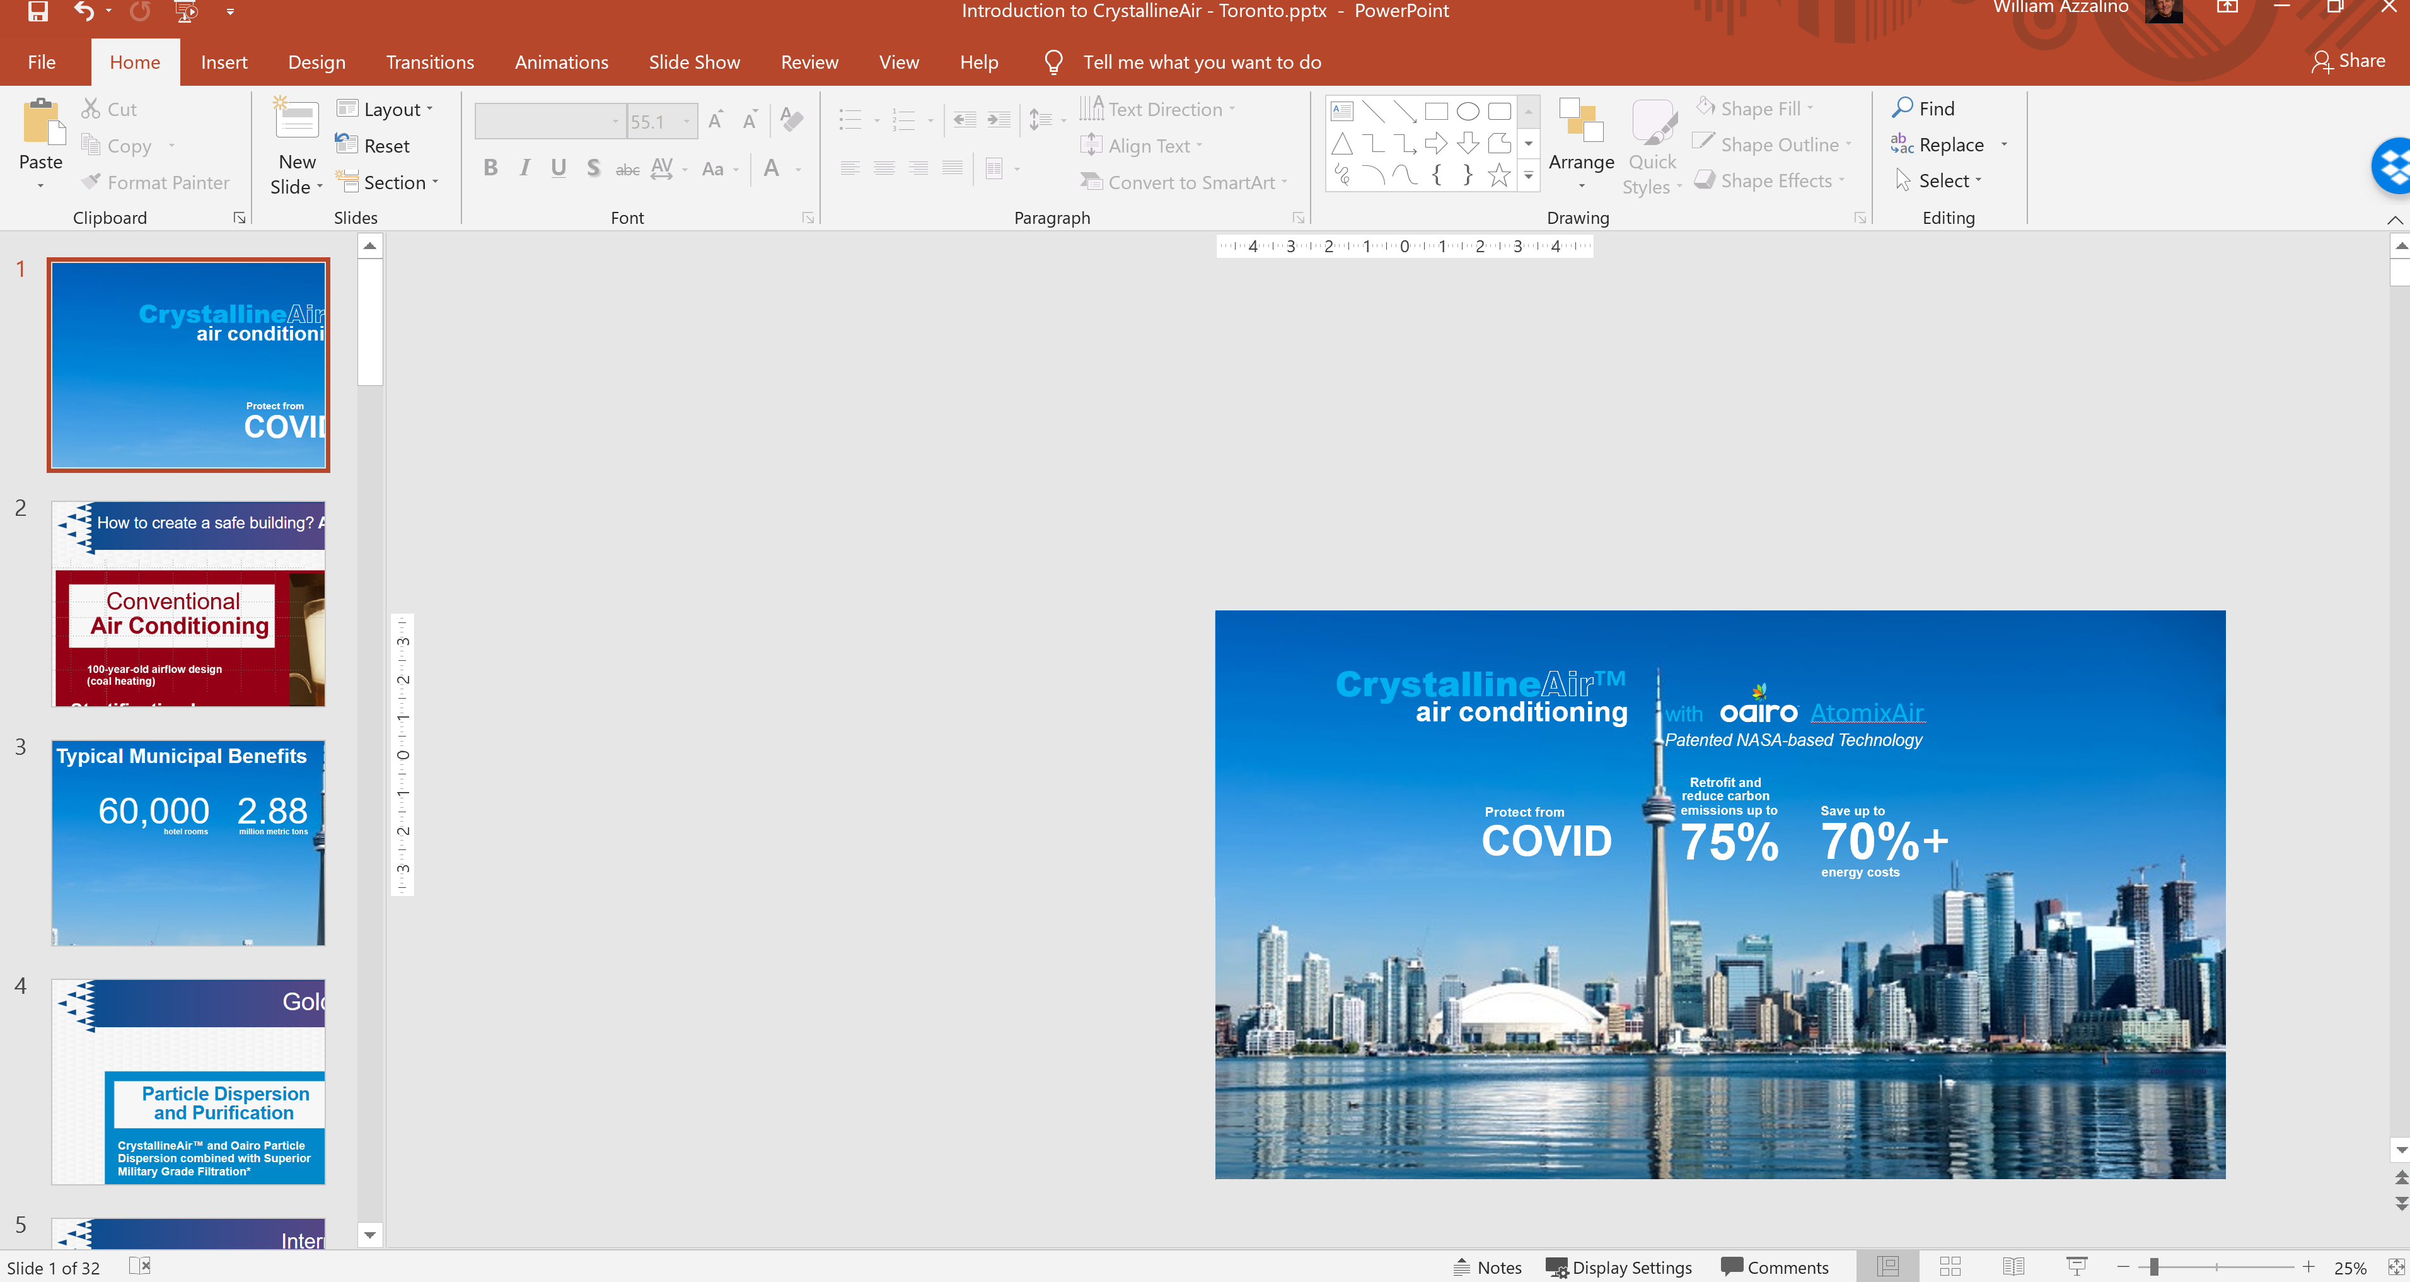Toggle Strikethrough formatting
Screen dimensions: 2410x1282
[627, 170]
